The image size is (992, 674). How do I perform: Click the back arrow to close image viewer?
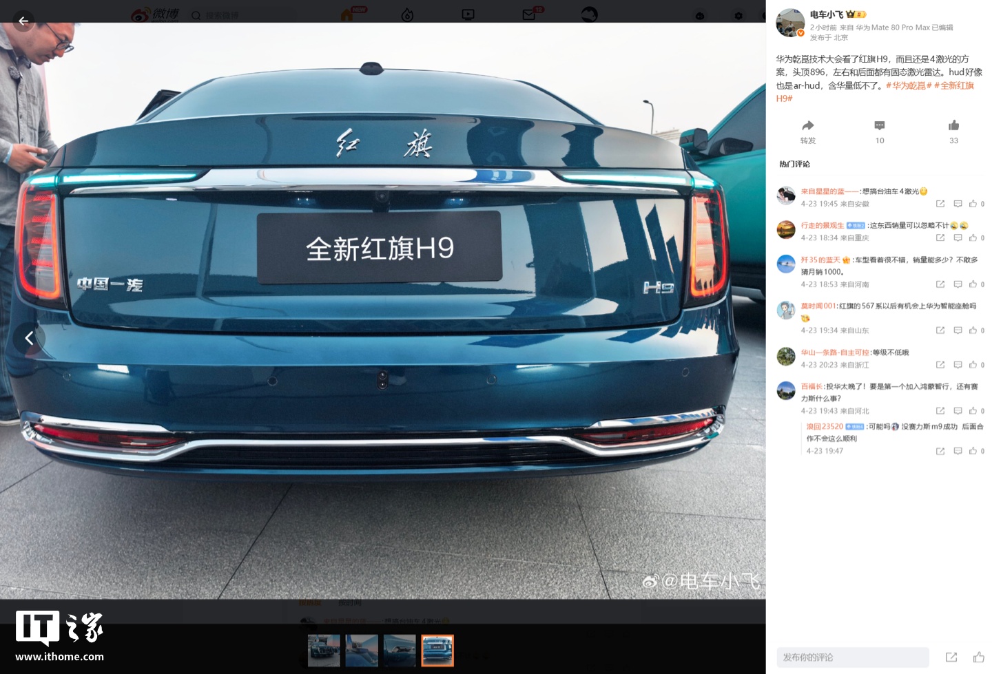(x=23, y=21)
